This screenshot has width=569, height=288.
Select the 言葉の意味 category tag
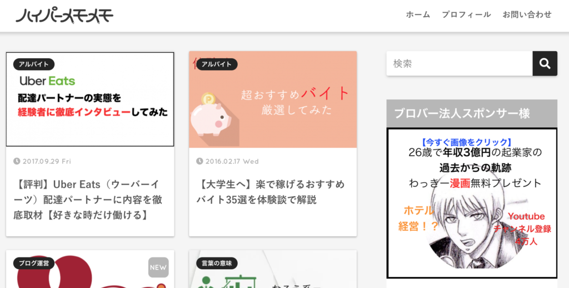tap(217, 264)
